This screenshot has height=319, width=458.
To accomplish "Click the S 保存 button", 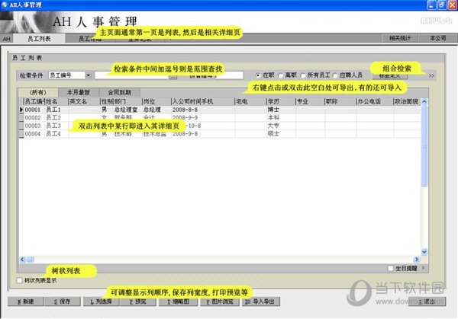I will coord(63,301).
